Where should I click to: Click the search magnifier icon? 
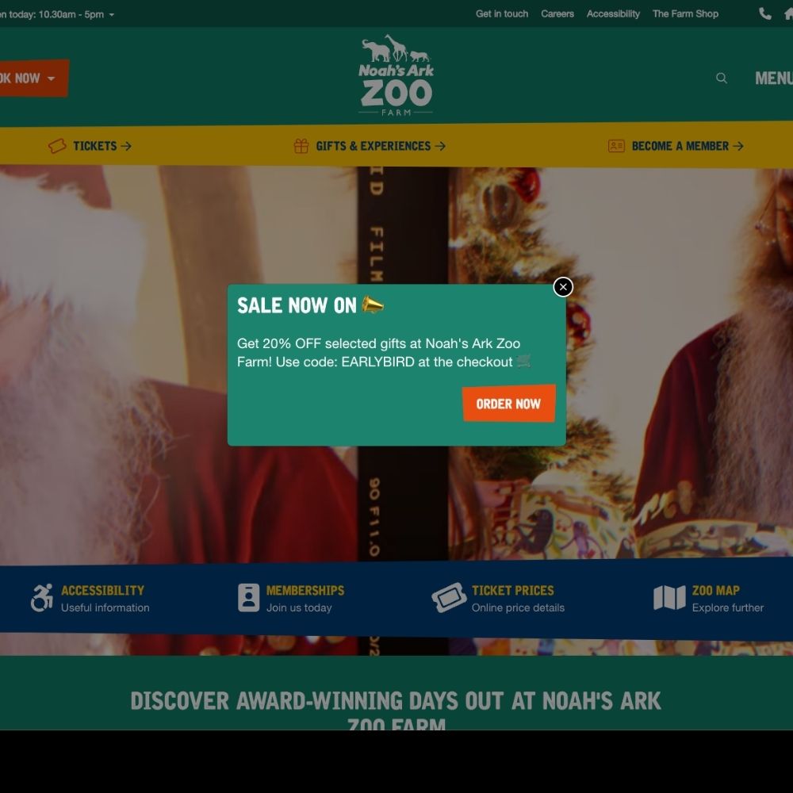pos(721,78)
